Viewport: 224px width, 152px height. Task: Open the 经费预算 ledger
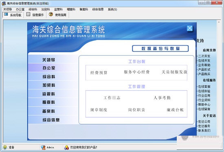99,73
